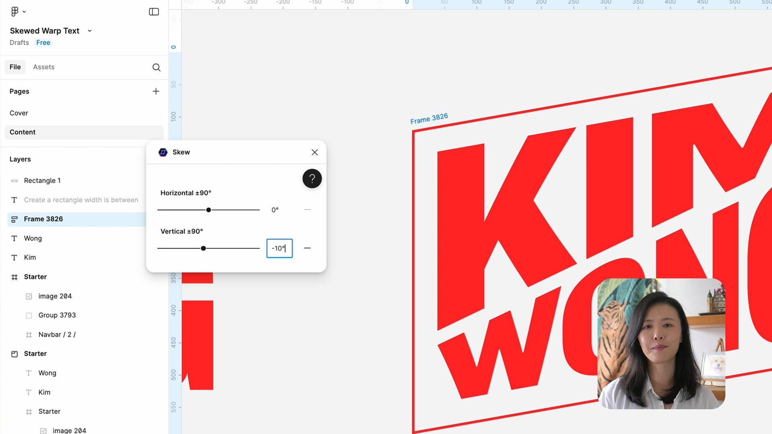This screenshot has width=772, height=434.
Task: Click the layers search magnifier icon
Action: 156,68
